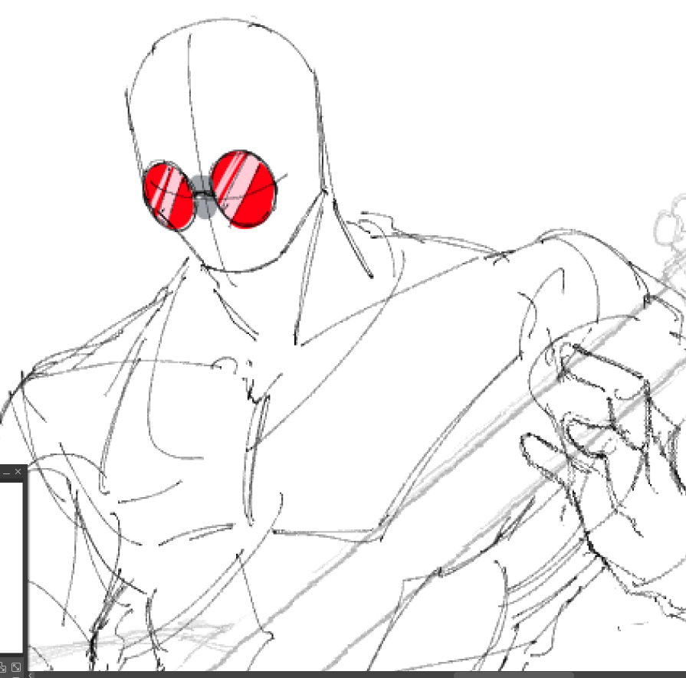This screenshot has height=678, width=686.
Task: Click the gray nose bridge between lenses
Action: tap(203, 197)
